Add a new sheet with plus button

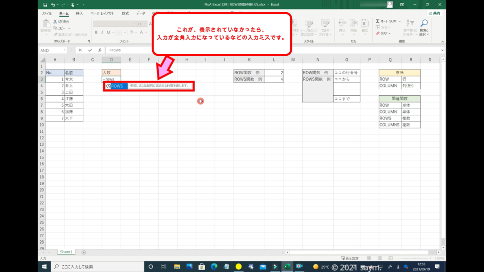(x=84, y=252)
